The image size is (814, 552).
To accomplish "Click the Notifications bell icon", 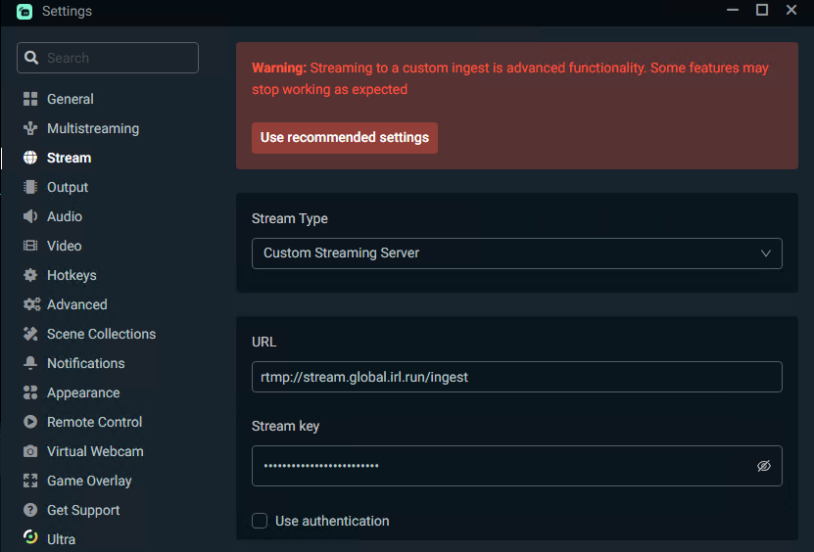I will pyautogui.click(x=30, y=363).
